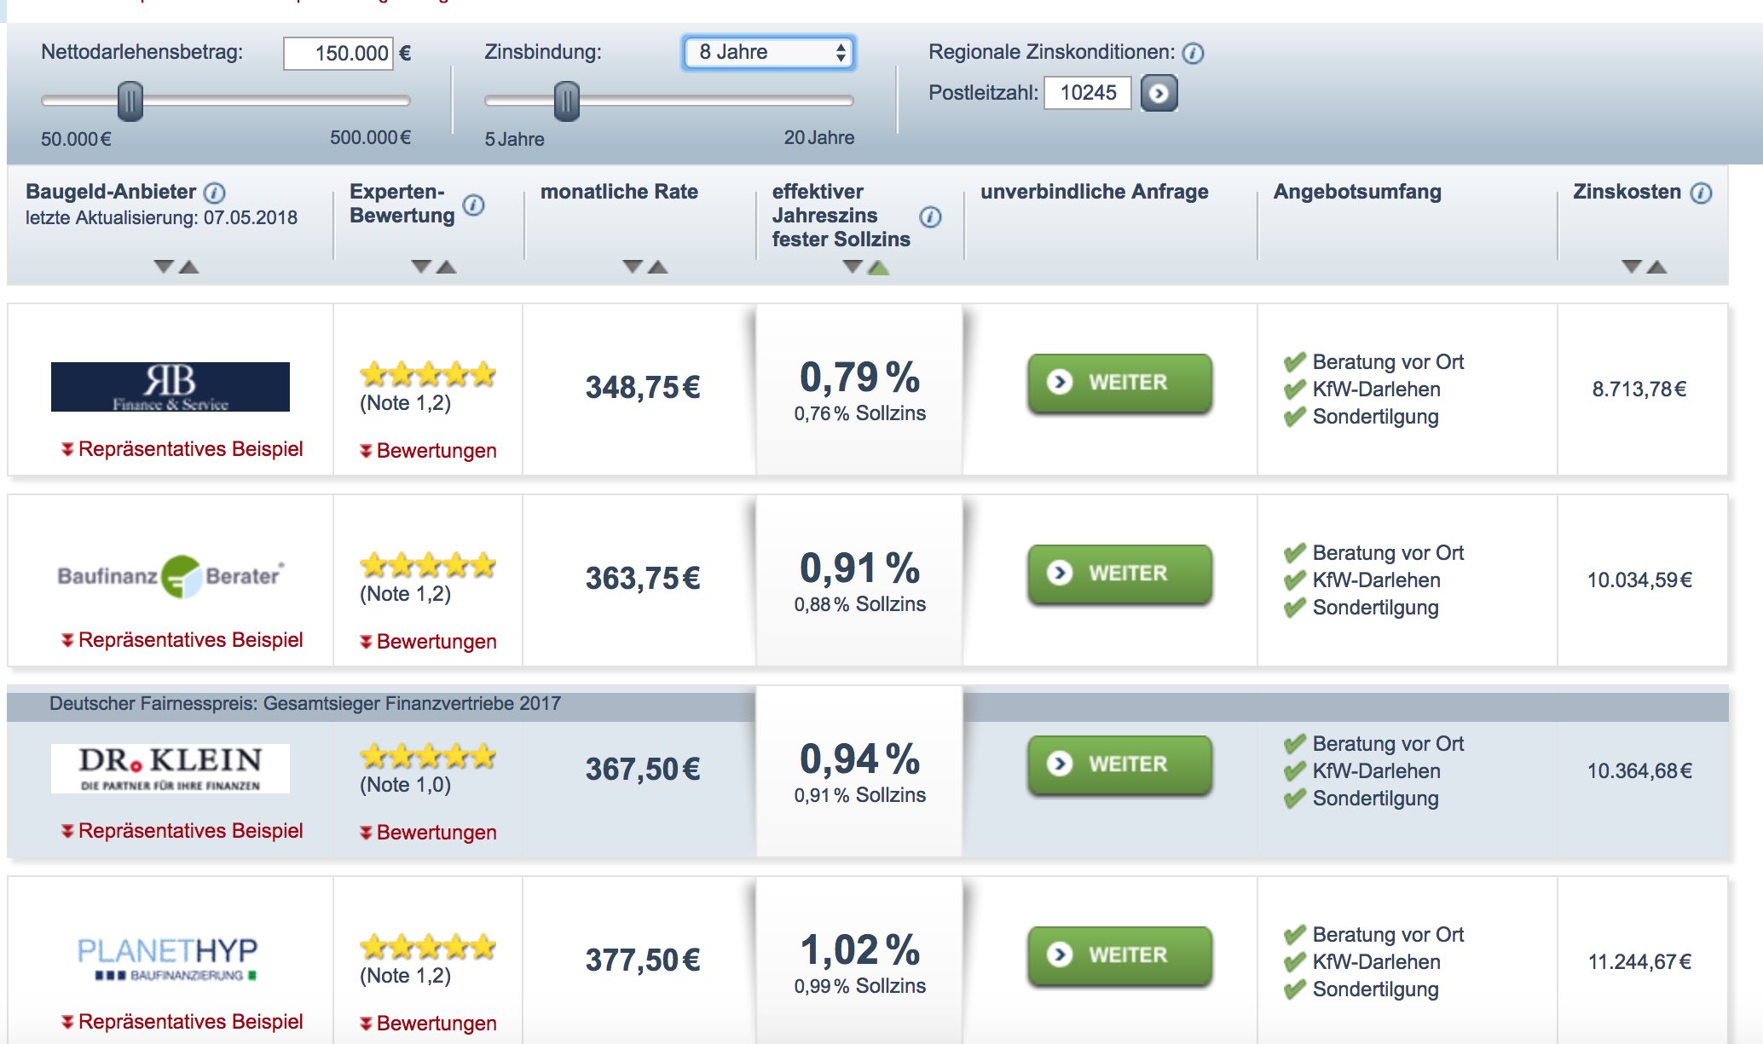Sort Zinskosten descending arrow

click(x=1631, y=267)
